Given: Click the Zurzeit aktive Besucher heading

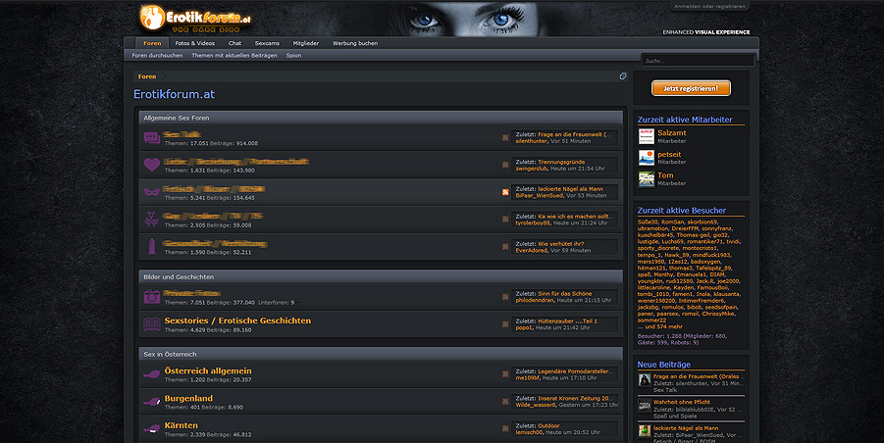Looking at the screenshot, I should pyautogui.click(x=682, y=211).
